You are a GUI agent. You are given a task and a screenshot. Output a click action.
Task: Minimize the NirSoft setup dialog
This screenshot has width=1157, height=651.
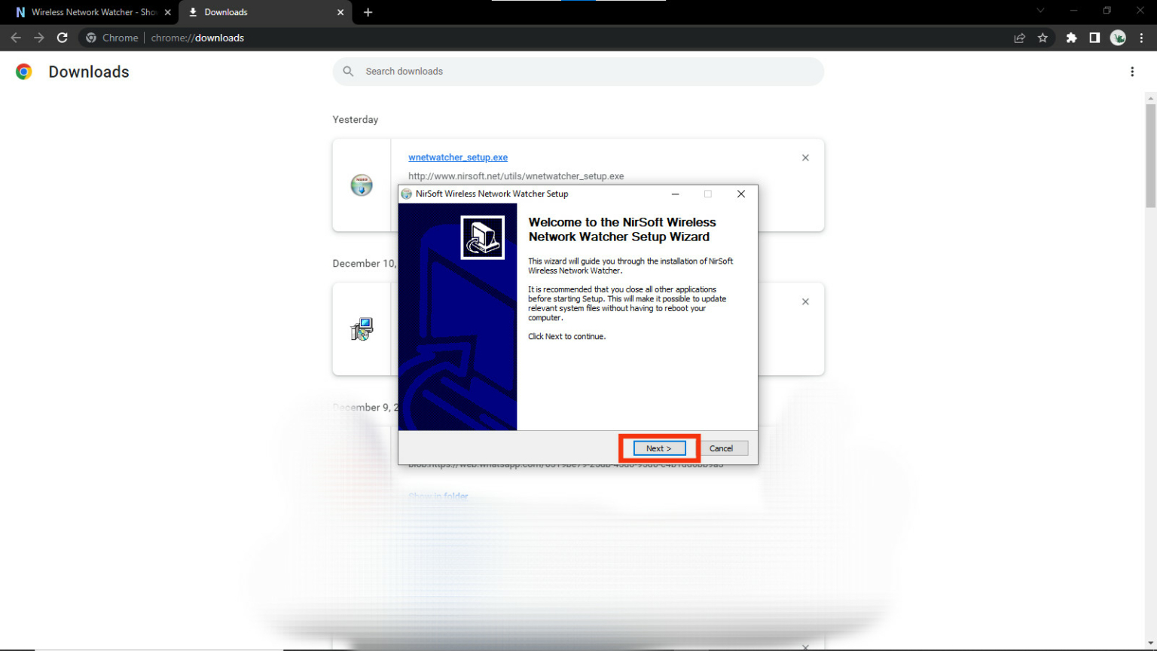(x=676, y=194)
